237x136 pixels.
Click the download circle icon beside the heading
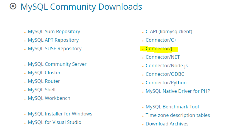[x=13, y=6]
